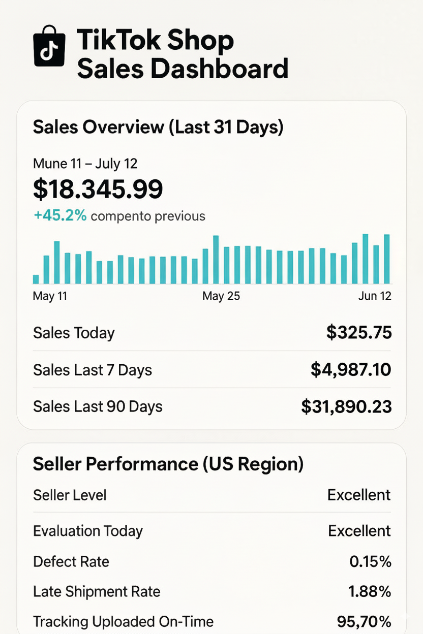Screen dimensions: 423x634
Task: Open the Sales Last 7 Days row
Action: 212,370
